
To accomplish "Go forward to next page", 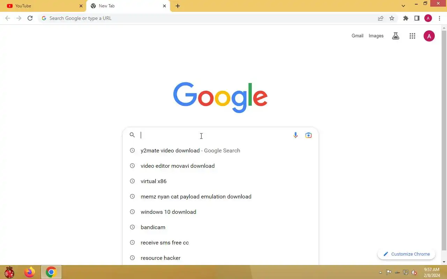I will [19, 18].
